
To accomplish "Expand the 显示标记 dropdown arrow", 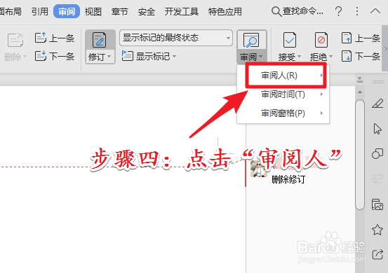I will pos(175,56).
